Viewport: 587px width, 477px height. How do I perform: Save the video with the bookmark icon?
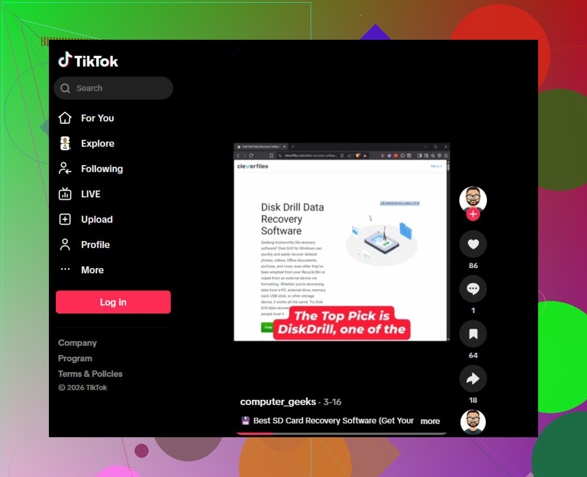(473, 334)
